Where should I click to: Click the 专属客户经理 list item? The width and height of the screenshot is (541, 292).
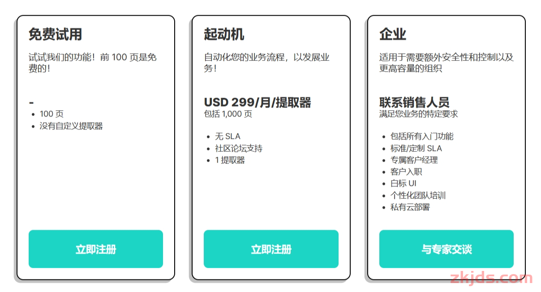click(414, 160)
